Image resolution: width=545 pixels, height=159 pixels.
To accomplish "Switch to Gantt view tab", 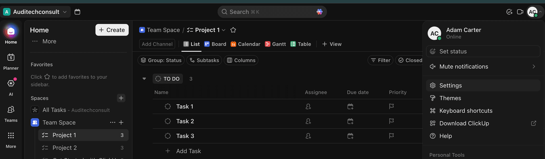I will pos(275,44).
